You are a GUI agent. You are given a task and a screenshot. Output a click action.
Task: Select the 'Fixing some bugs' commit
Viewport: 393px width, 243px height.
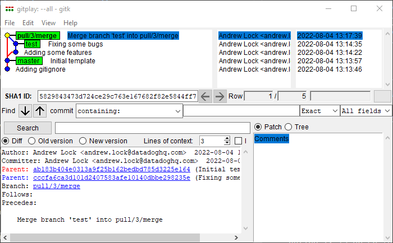(75, 44)
